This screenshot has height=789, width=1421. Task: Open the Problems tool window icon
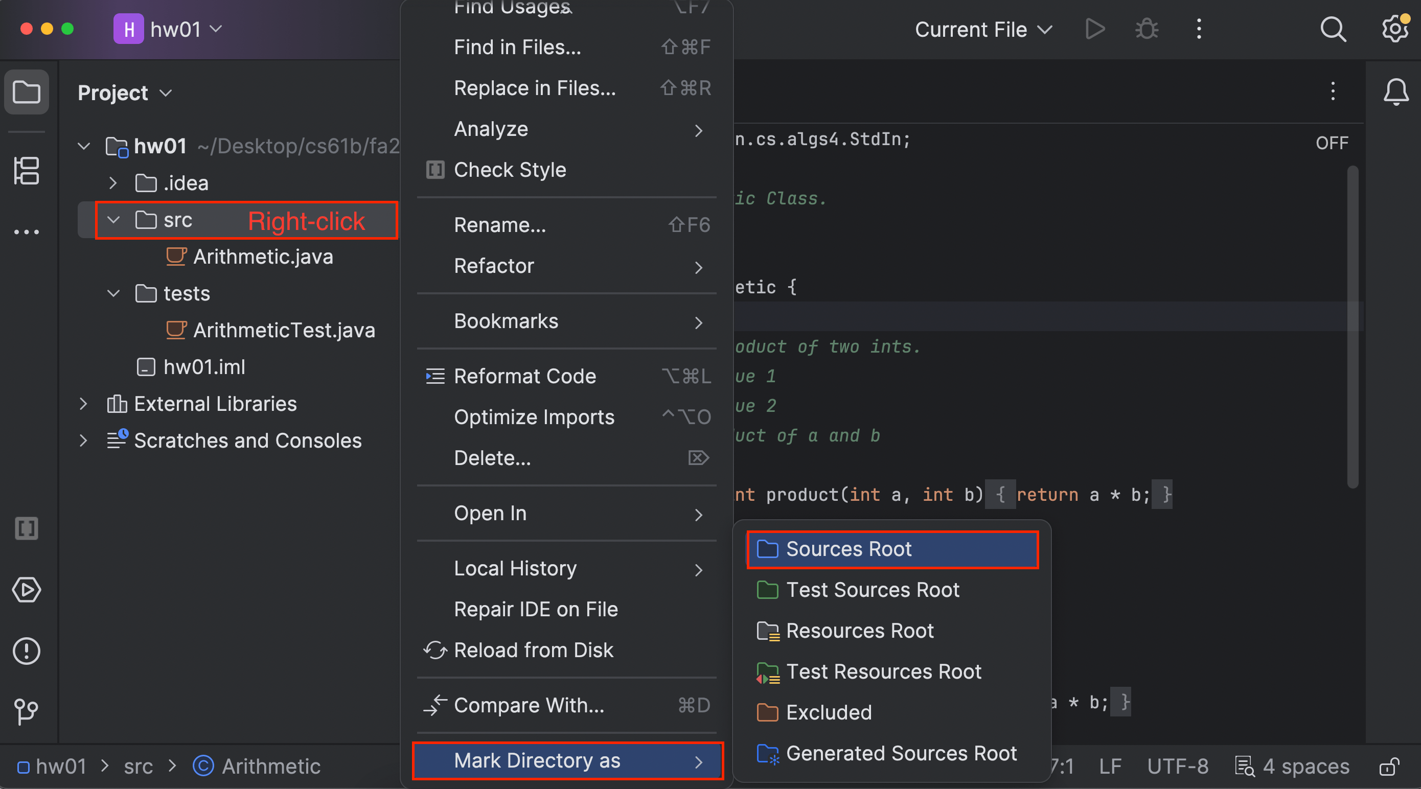(26, 651)
